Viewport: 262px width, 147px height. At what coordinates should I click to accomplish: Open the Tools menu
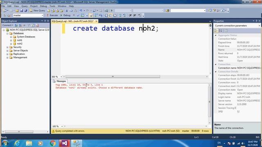pyautogui.click(x=52, y=6)
